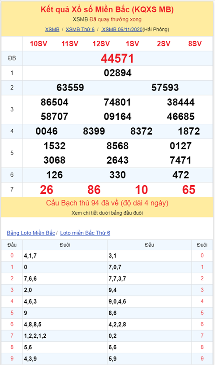Viewport: 215px width, 365px height.
Task: Click ticket code 11SV
Action: (x=70, y=43)
